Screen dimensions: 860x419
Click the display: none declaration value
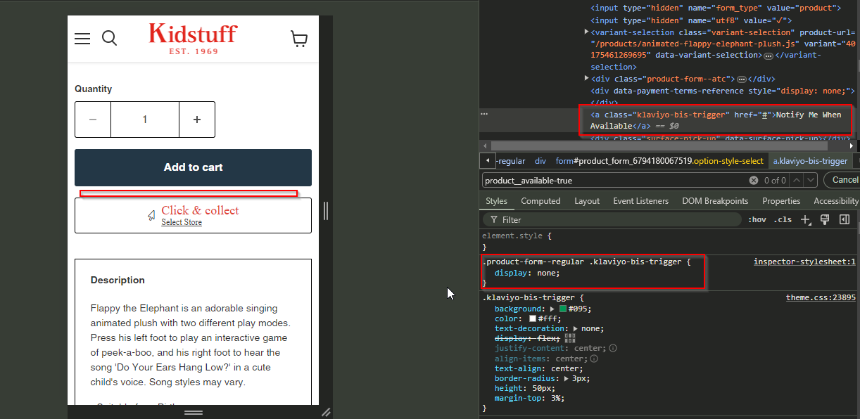pyautogui.click(x=548, y=273)
